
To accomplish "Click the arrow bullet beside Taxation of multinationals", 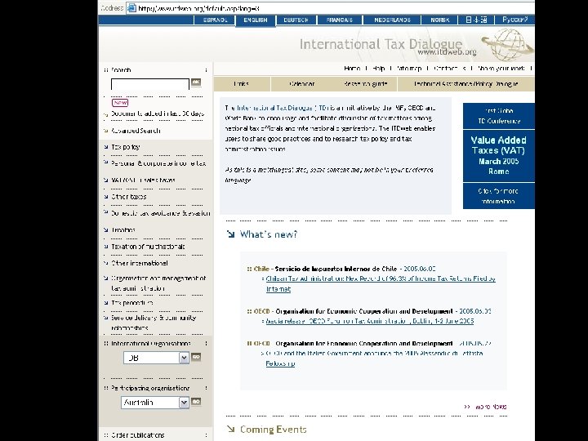I will 105,246.
